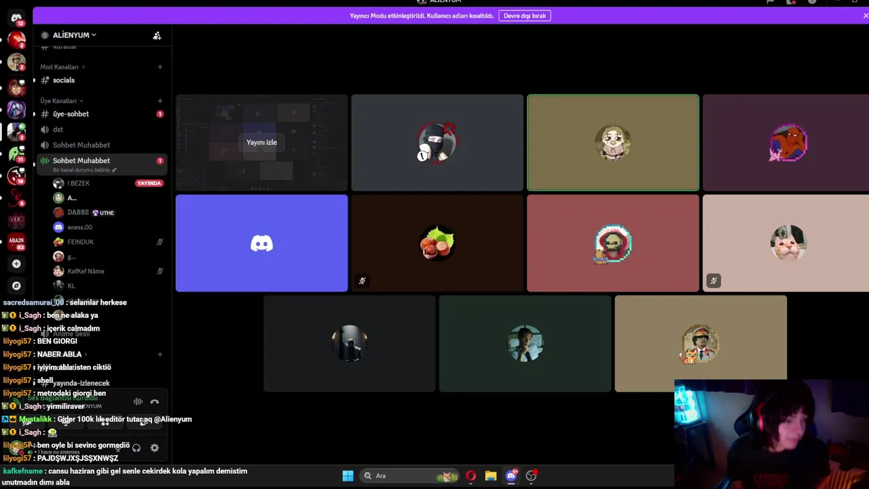Click the streamer webcam overlay
869x489 pixels.
tap(771, 435)
